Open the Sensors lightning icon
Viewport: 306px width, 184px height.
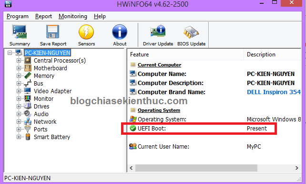(86, 32)
